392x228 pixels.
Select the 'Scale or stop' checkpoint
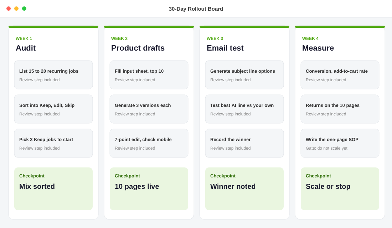tap(340, 189)
